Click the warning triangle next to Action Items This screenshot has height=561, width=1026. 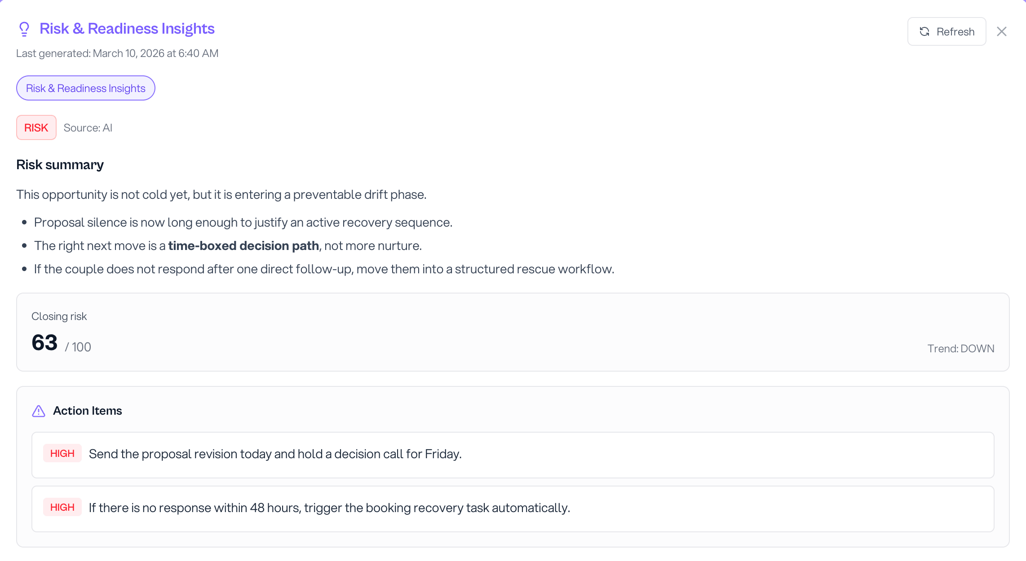point(39,411)
